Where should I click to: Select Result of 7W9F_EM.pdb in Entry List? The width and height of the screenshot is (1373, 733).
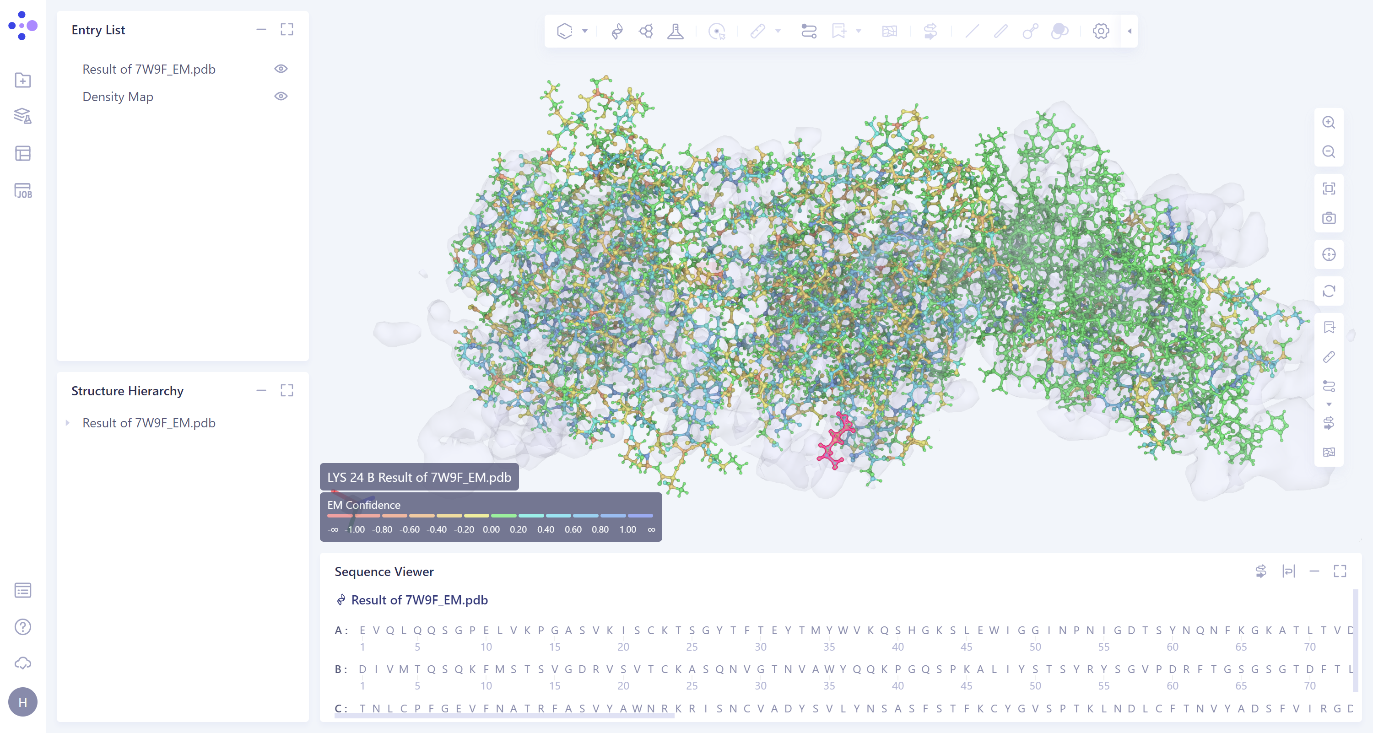coord(149,69)
